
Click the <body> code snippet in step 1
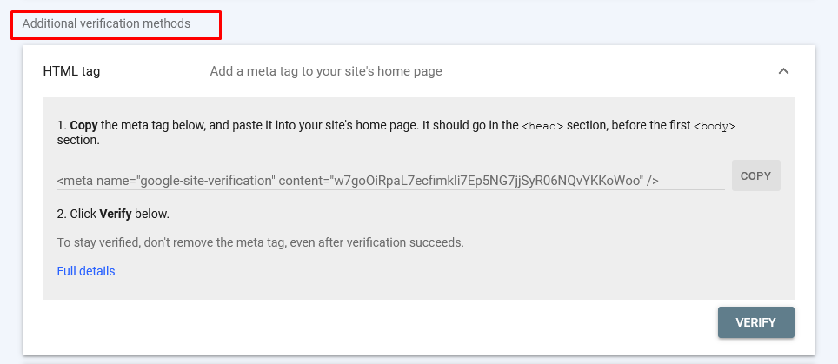tap(715, 127)
